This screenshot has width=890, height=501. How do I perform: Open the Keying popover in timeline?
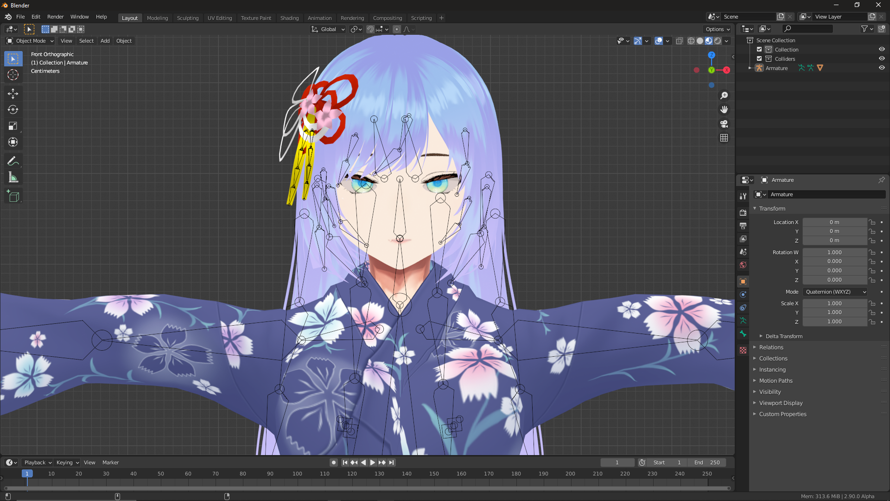coord(67,462)
